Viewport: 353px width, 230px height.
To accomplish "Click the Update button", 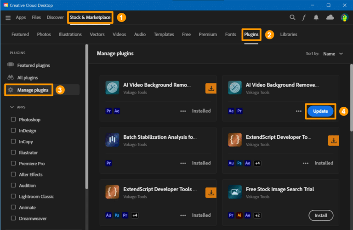I will (x=320, y=111).
